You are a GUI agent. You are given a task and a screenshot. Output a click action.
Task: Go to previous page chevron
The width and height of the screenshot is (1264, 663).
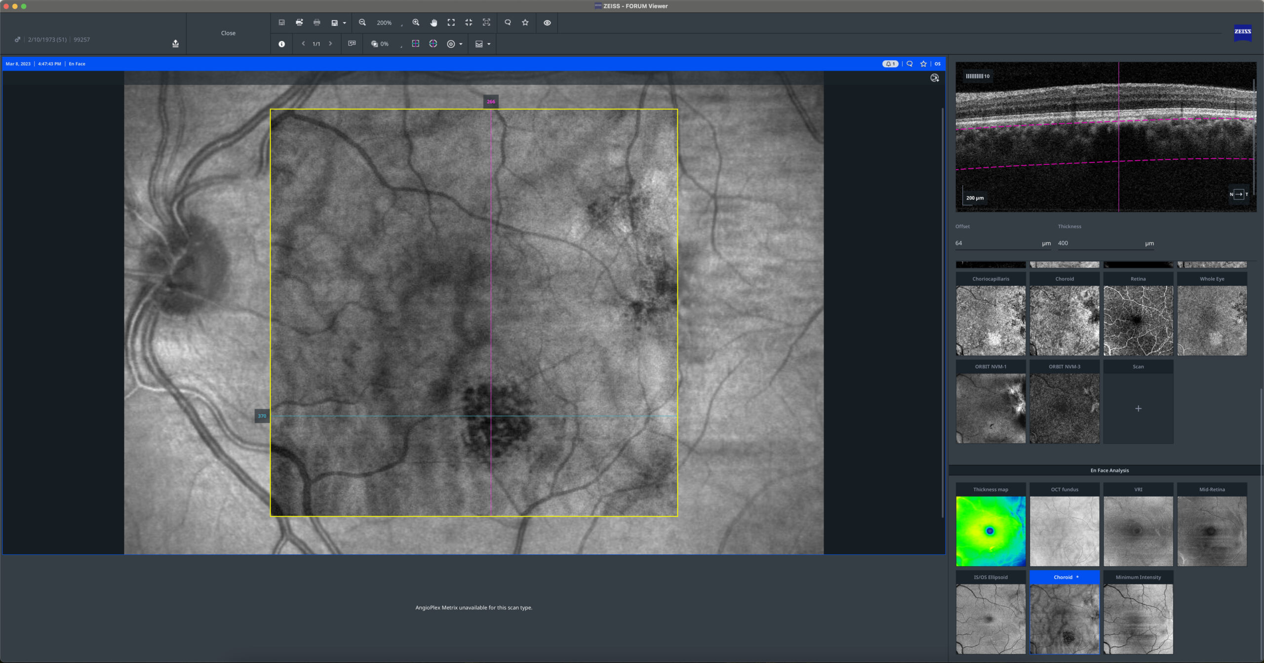tap(303, 43)
